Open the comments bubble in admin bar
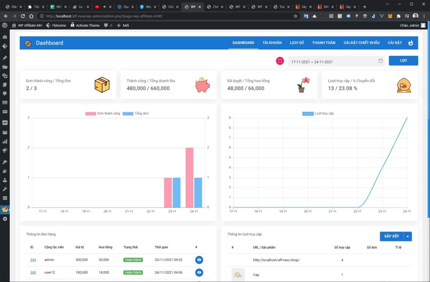Screen dimensions: 430x282 [106, 25]
